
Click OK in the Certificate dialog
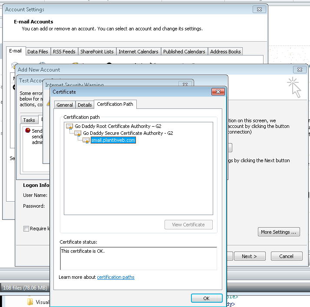(207, 298)
